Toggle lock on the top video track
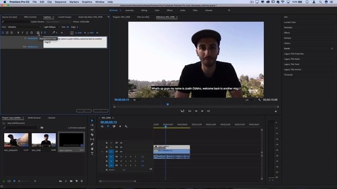The width and height of the screenshot is (337, 189). point(106,143)
